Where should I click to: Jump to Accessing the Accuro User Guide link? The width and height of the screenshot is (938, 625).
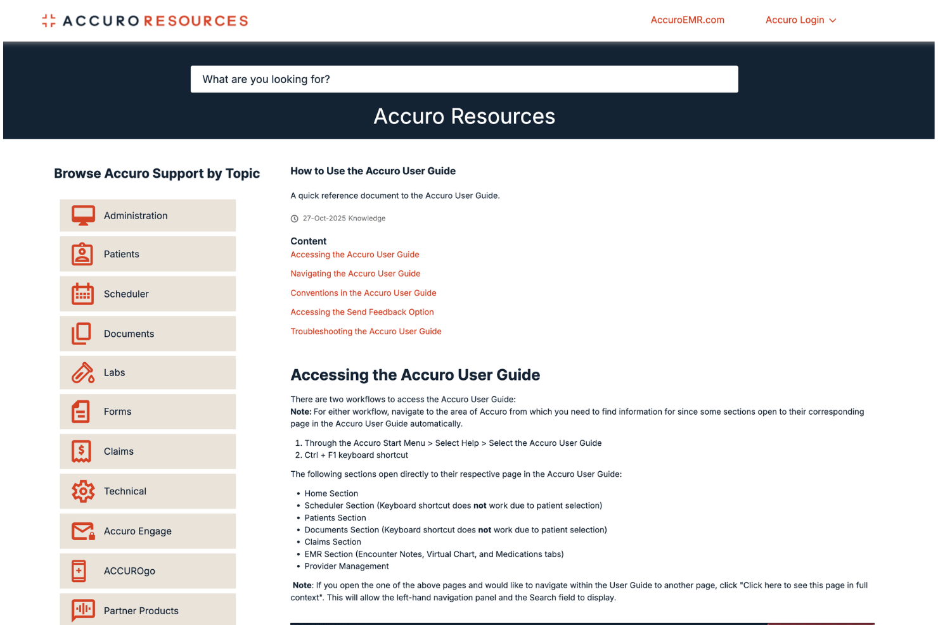click(x=355, y=255)
